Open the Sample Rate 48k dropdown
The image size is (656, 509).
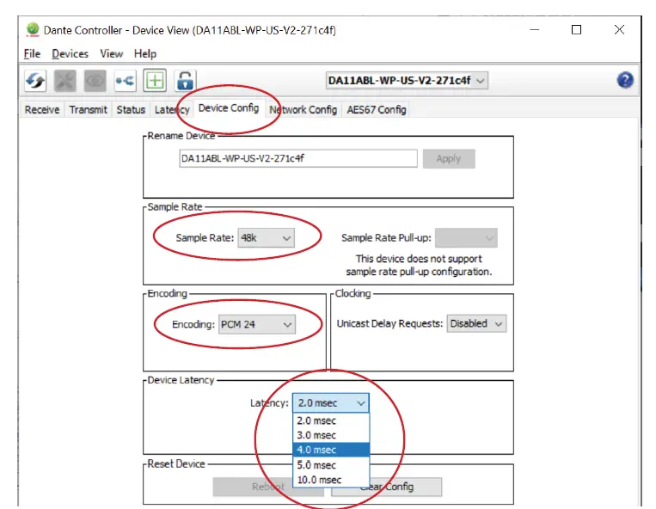pyautogui.click(x=266, y=238)
